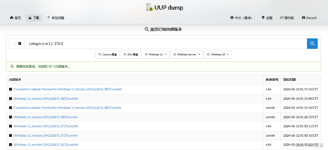Open the Discord link

tap(309, 18)
